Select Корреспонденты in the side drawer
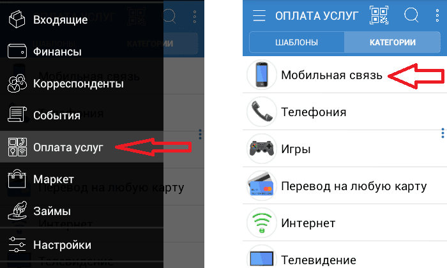Image resolution: width=447 pixels, height=268 pixels. (82, 84)
